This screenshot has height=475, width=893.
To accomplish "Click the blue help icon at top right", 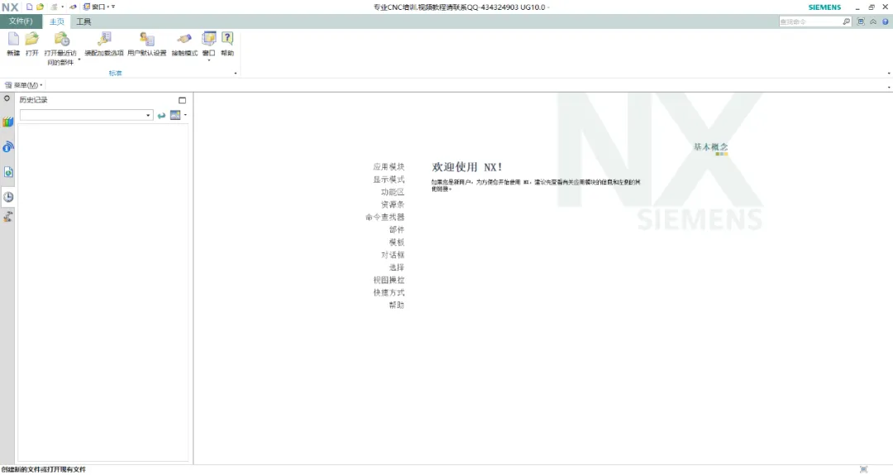I will [x=885, y=22].
